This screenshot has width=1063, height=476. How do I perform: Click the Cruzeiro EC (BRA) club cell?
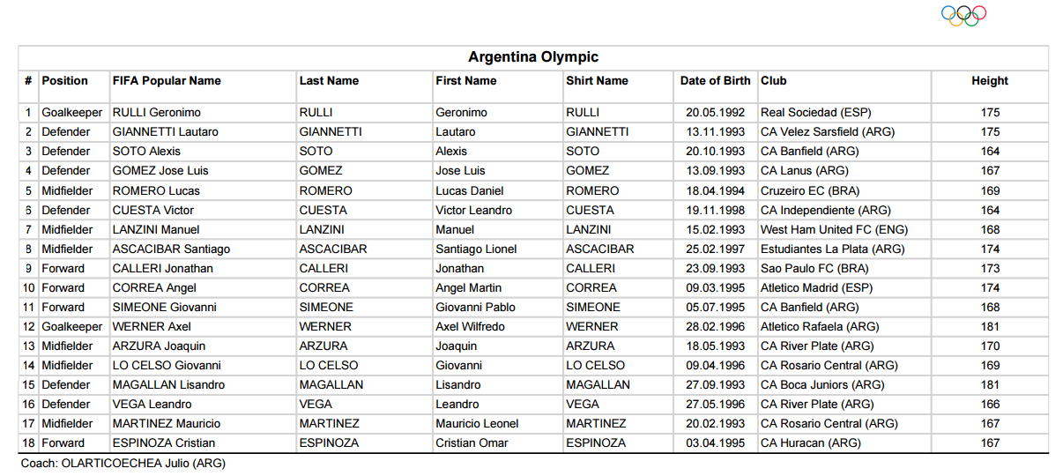click(x=810, y=190)
